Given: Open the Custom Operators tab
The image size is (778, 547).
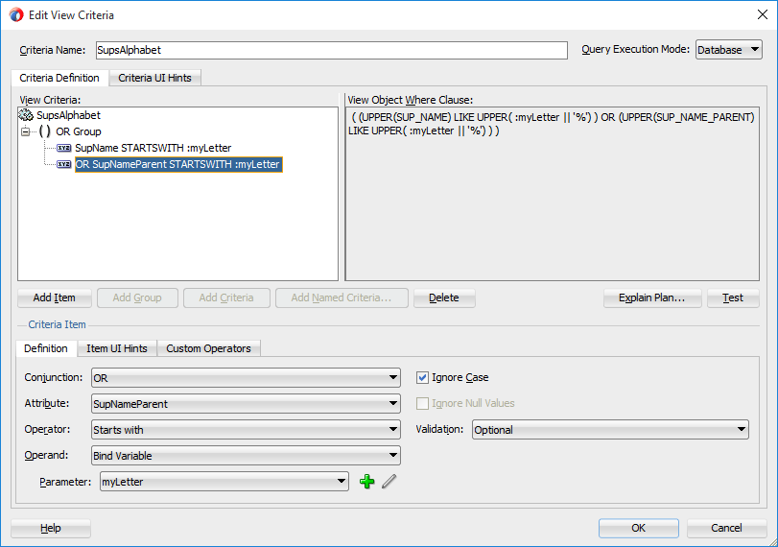Looking at the screenshot, I should tap(208, 348).
